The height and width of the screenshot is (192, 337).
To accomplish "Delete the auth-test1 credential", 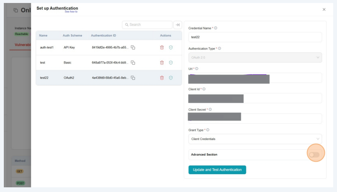I will tap(162, 48).
